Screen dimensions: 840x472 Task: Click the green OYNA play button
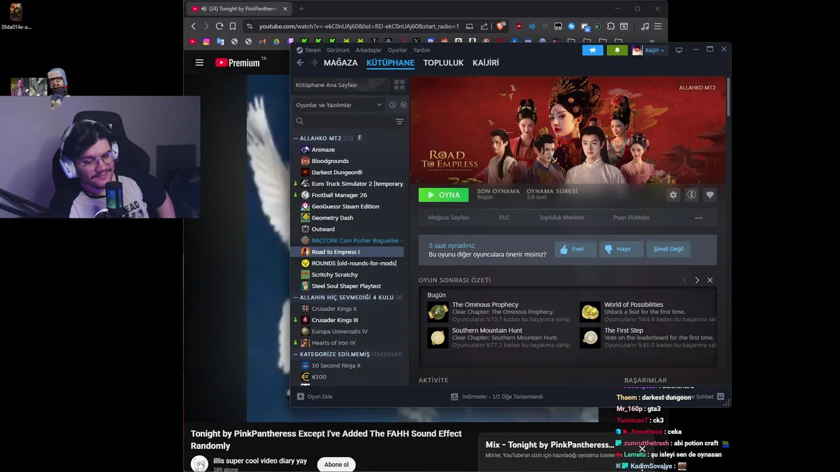(x=444, y=195)
